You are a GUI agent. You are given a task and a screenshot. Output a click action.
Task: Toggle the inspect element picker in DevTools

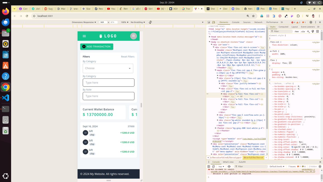(x=209, y=22)
